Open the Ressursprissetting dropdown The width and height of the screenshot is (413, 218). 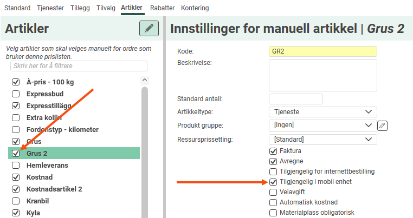pyautogui.click(x=322, y=140)
